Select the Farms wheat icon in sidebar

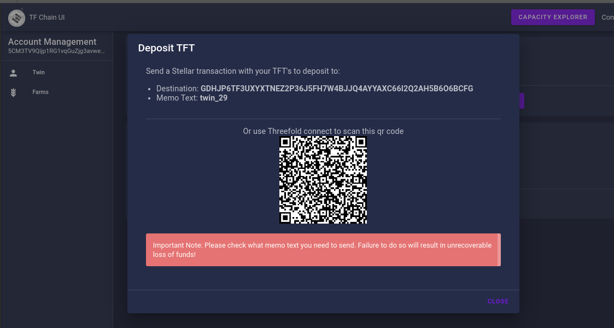point(13,92)
